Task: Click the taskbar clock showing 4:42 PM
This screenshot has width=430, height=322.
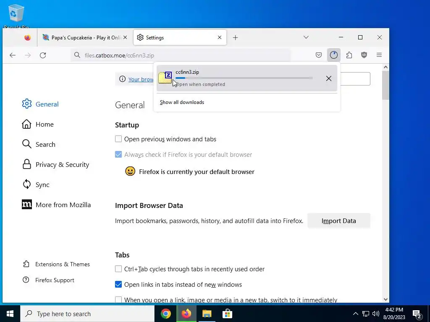Action: pos(394,314)
